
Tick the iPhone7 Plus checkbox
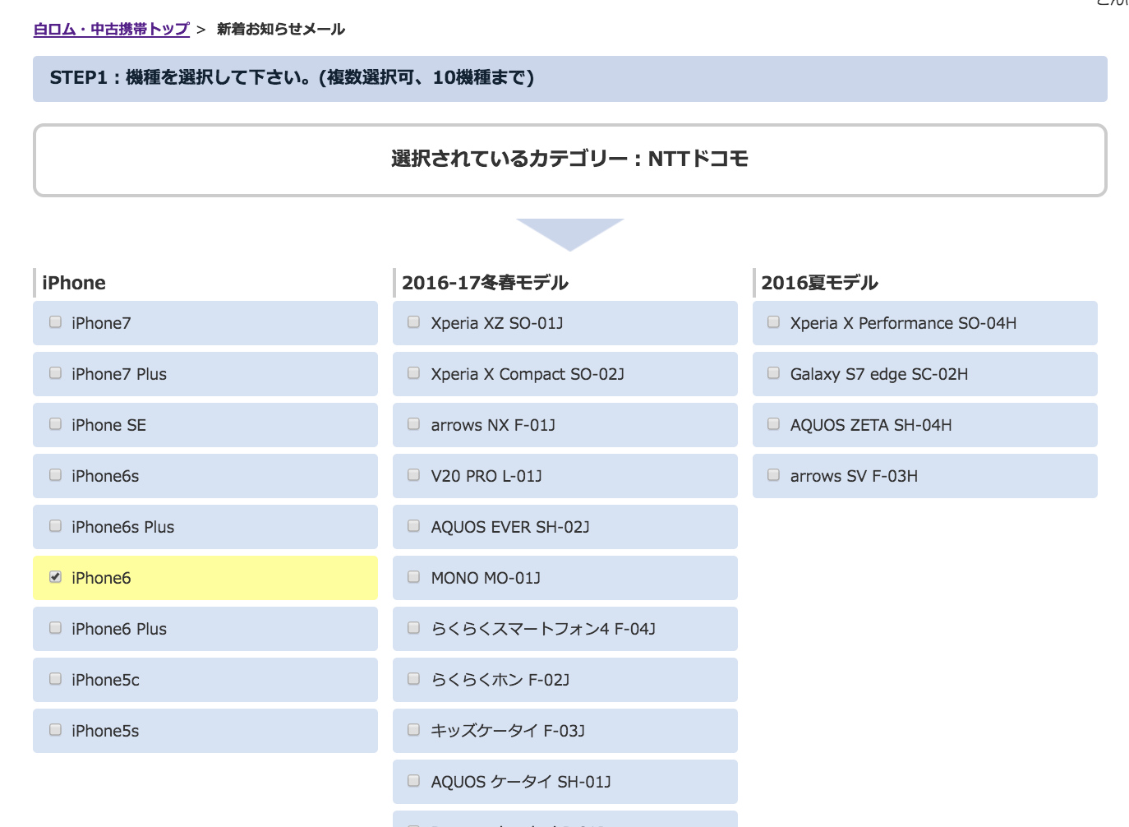pos(55,373)
